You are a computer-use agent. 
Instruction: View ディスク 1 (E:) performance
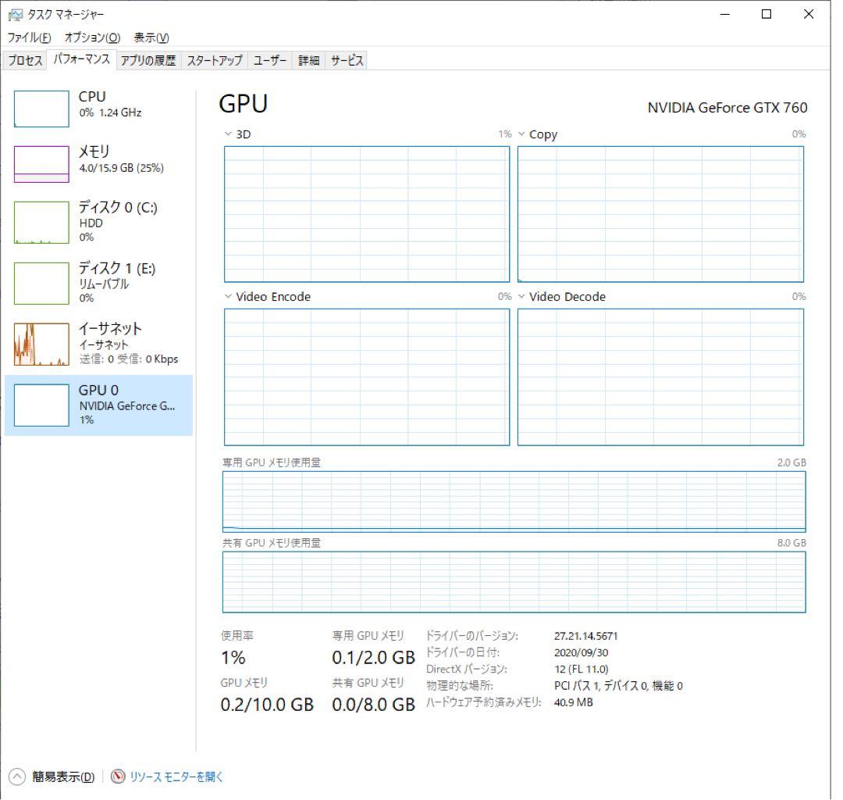[x=94, y=281]
